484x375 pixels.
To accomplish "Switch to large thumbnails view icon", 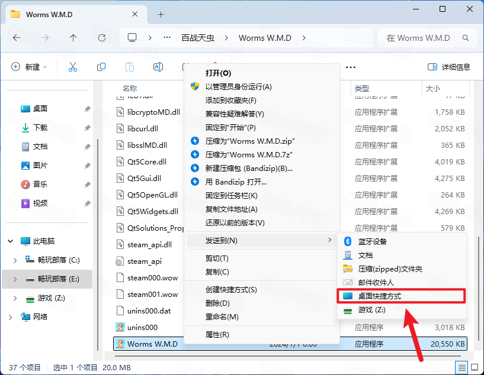I will [x=475, y=367].
